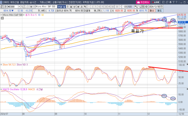Image resolution: width=188 pixels, height=116 pixels.
Task: Choose the 45 interval button
Action: point(109,7)
